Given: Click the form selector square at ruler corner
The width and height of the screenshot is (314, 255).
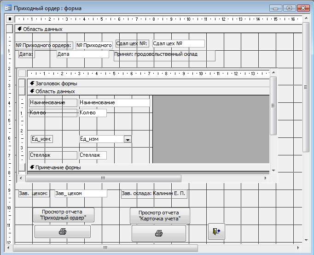Looking at the screenshot, I should pyautogui.click(x=10, y=19).
